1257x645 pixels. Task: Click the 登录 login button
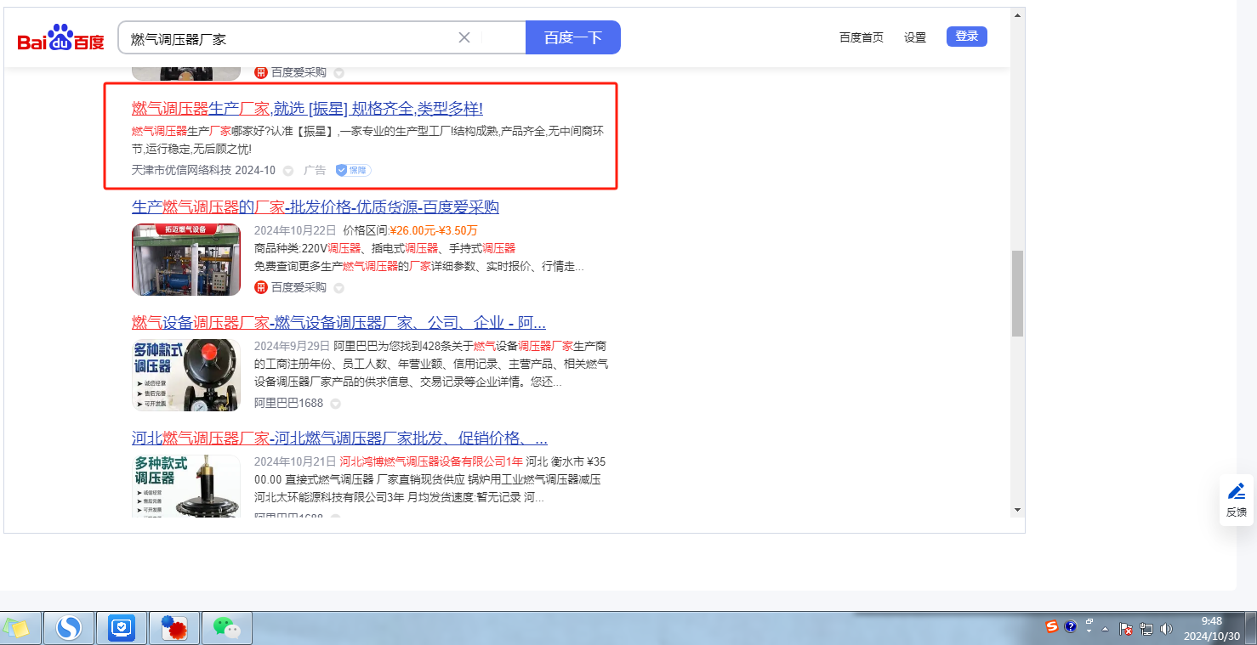966,37
